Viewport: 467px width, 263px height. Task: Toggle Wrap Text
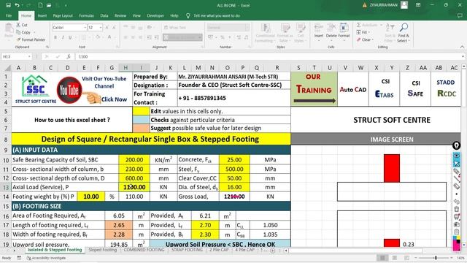coord(175,28)
